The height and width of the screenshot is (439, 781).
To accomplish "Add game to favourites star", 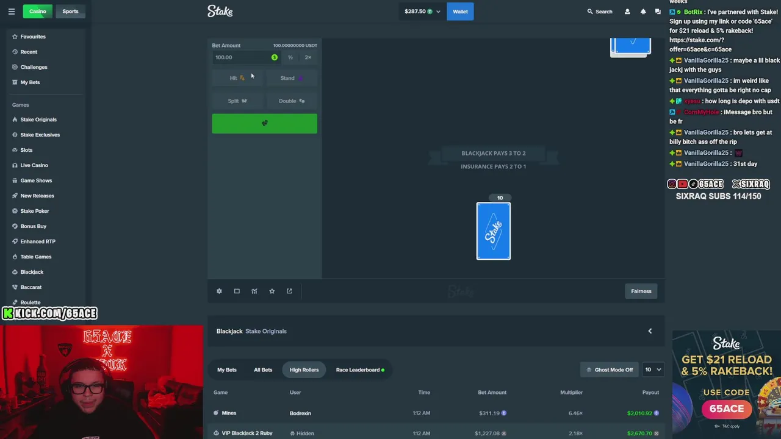I will point(272,291).
